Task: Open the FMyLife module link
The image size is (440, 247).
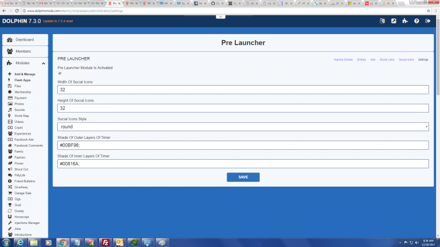Action: pyautogui.click(x=20, y=175)
